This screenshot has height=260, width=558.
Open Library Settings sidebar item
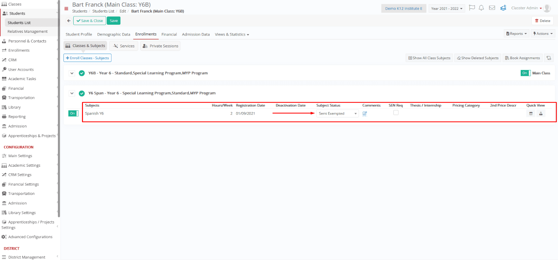[22, 213]
